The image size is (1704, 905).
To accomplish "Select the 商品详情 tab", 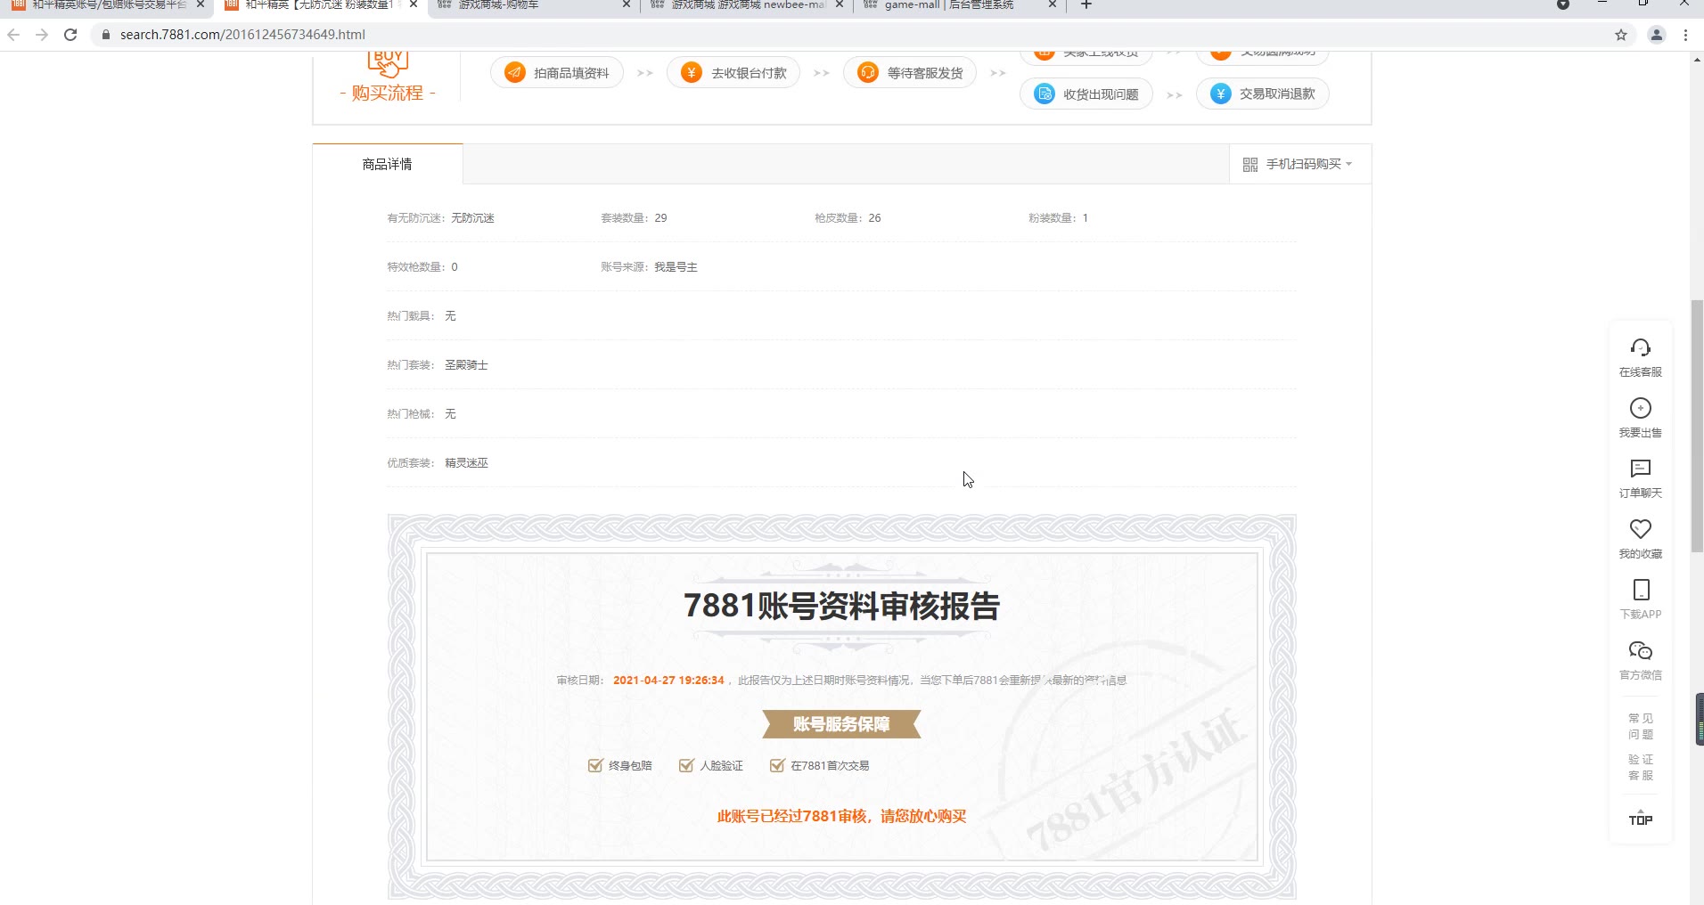I will click(388, 164).
